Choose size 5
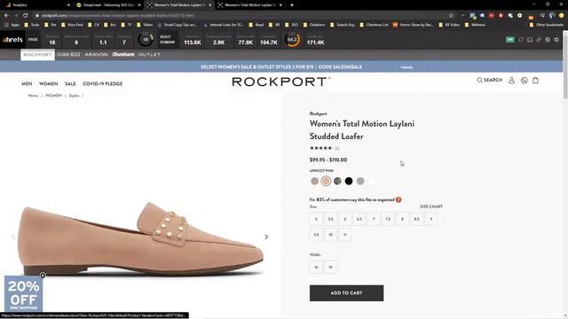This screenshot has height=319, width=568. [x=316, y=219]
